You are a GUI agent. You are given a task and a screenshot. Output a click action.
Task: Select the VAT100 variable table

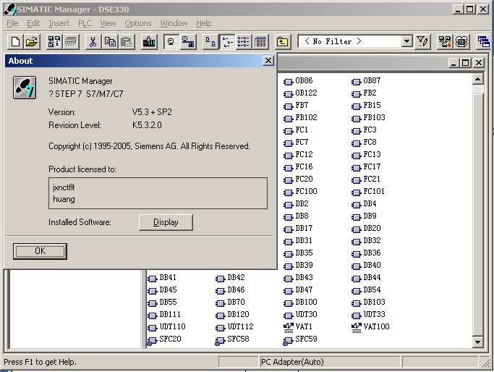[x=375, y=327]
